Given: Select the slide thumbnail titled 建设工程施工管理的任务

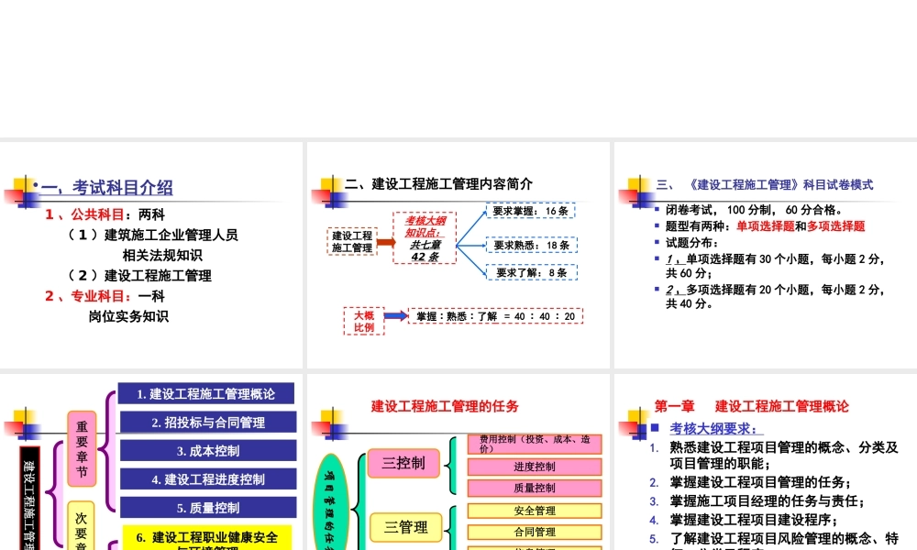Looking at the screenshot, I should tap(458, 462).
